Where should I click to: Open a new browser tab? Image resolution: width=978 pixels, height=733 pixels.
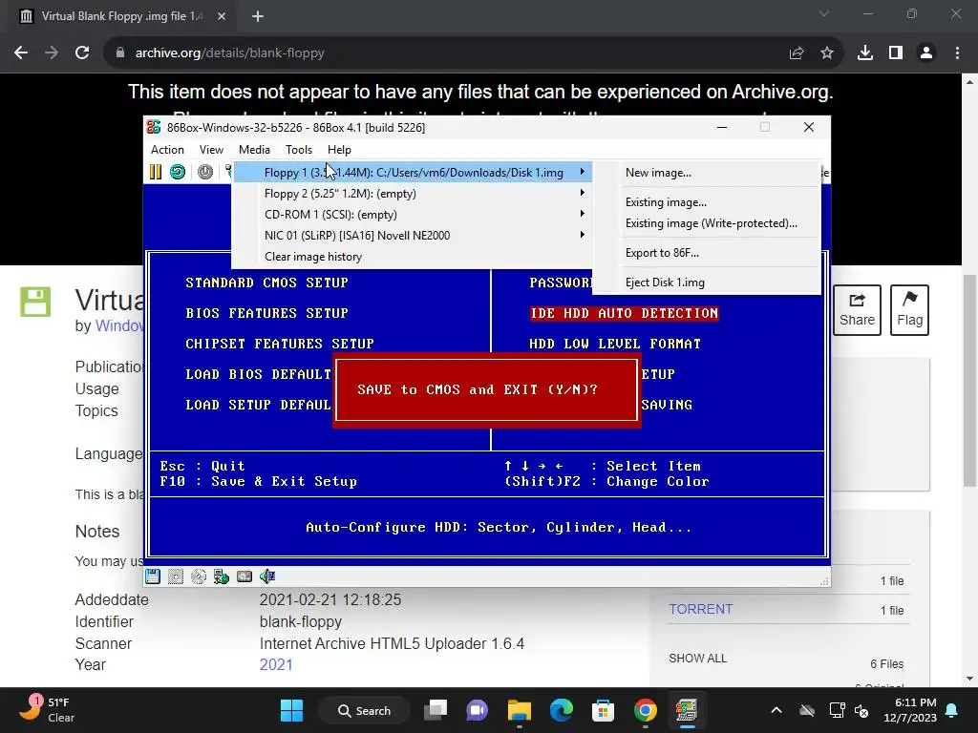point(258,16)
